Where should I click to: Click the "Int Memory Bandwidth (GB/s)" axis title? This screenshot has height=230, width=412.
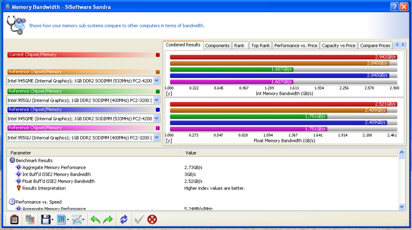point(284,93)
